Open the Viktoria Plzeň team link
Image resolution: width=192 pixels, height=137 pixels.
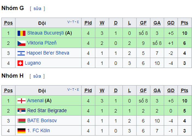tap(42, 43)
